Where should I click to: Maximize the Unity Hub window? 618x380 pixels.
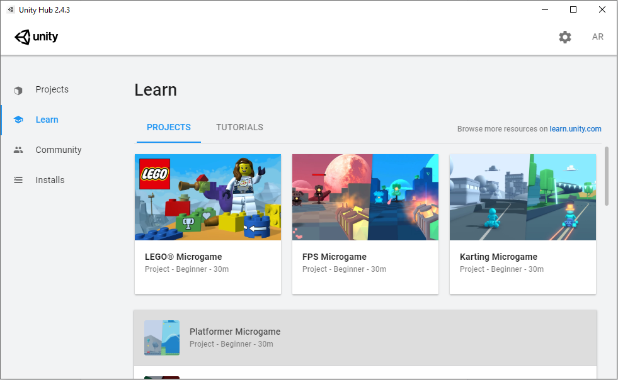pyautogui.click(x=573, y=9)
